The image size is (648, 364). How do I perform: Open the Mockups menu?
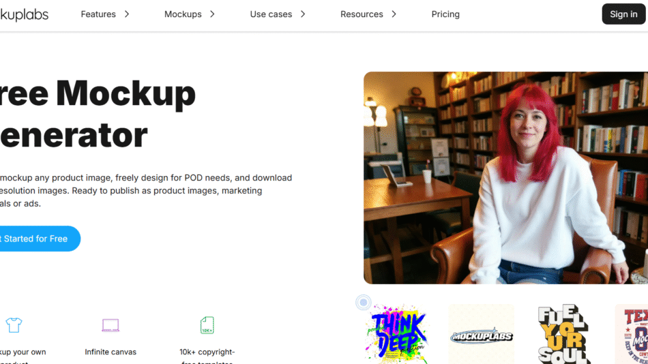coord(183,14)
